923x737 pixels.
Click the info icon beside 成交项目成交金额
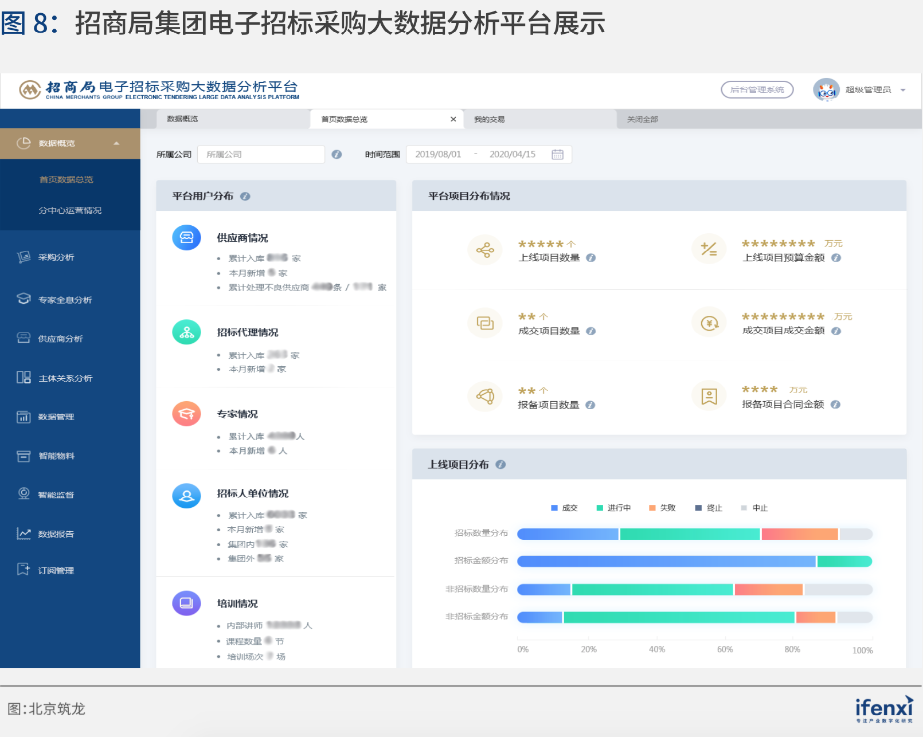(836, 331)
